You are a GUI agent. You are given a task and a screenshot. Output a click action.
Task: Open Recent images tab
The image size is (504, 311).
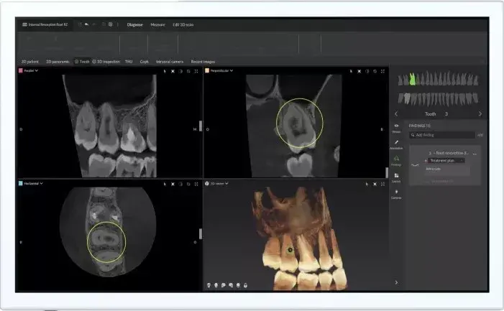pyautogui.click(x=203, y=62)
